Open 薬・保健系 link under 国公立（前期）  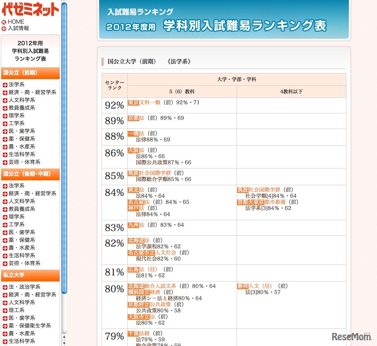tap(22, 139)
